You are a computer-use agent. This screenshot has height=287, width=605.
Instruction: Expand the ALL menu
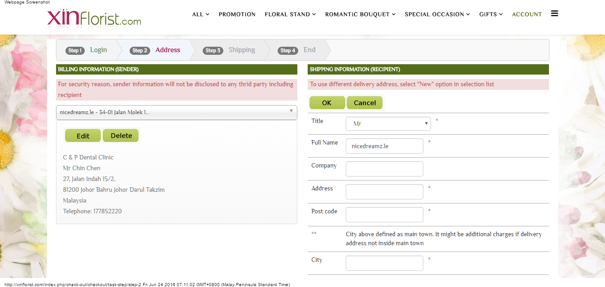pyautogui.click(x=200, y=14)
